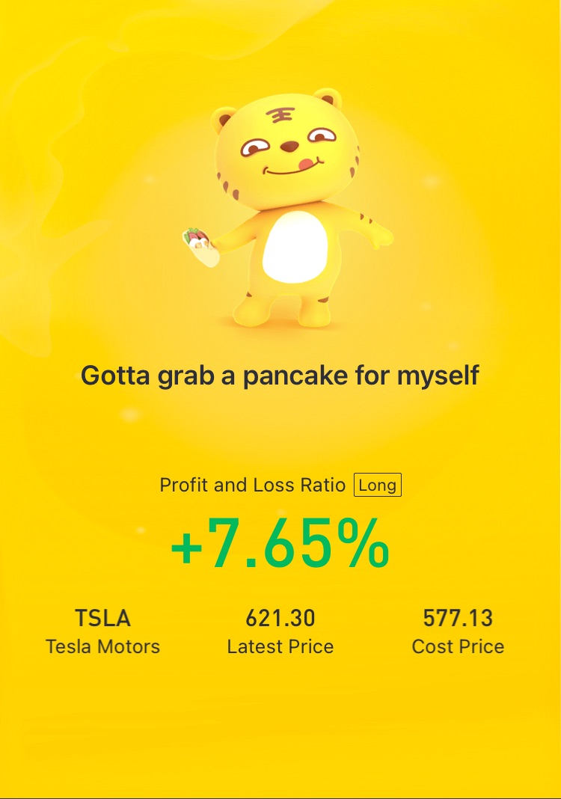The image size is (561, 799).
Task: Tap the Latest Price label
Action: 280,646
